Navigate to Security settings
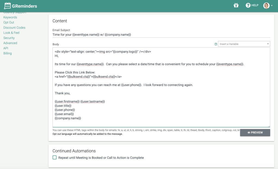 coord(9,38)
